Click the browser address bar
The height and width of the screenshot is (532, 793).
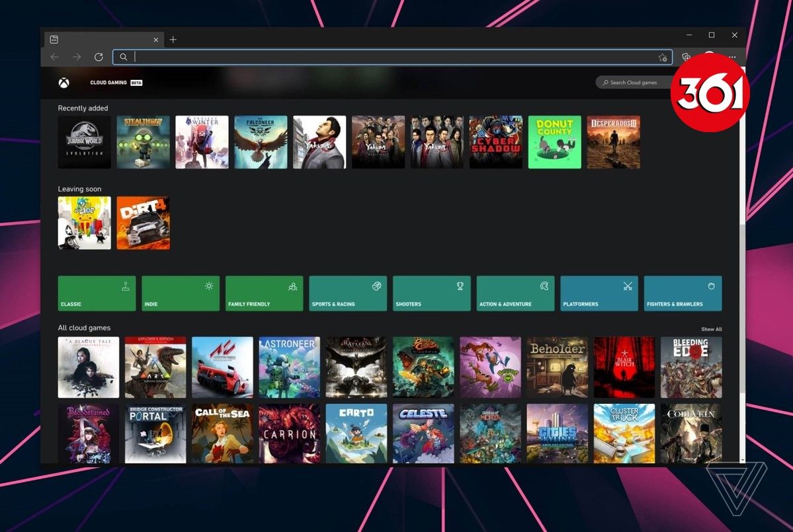click(x=390, y=57)
